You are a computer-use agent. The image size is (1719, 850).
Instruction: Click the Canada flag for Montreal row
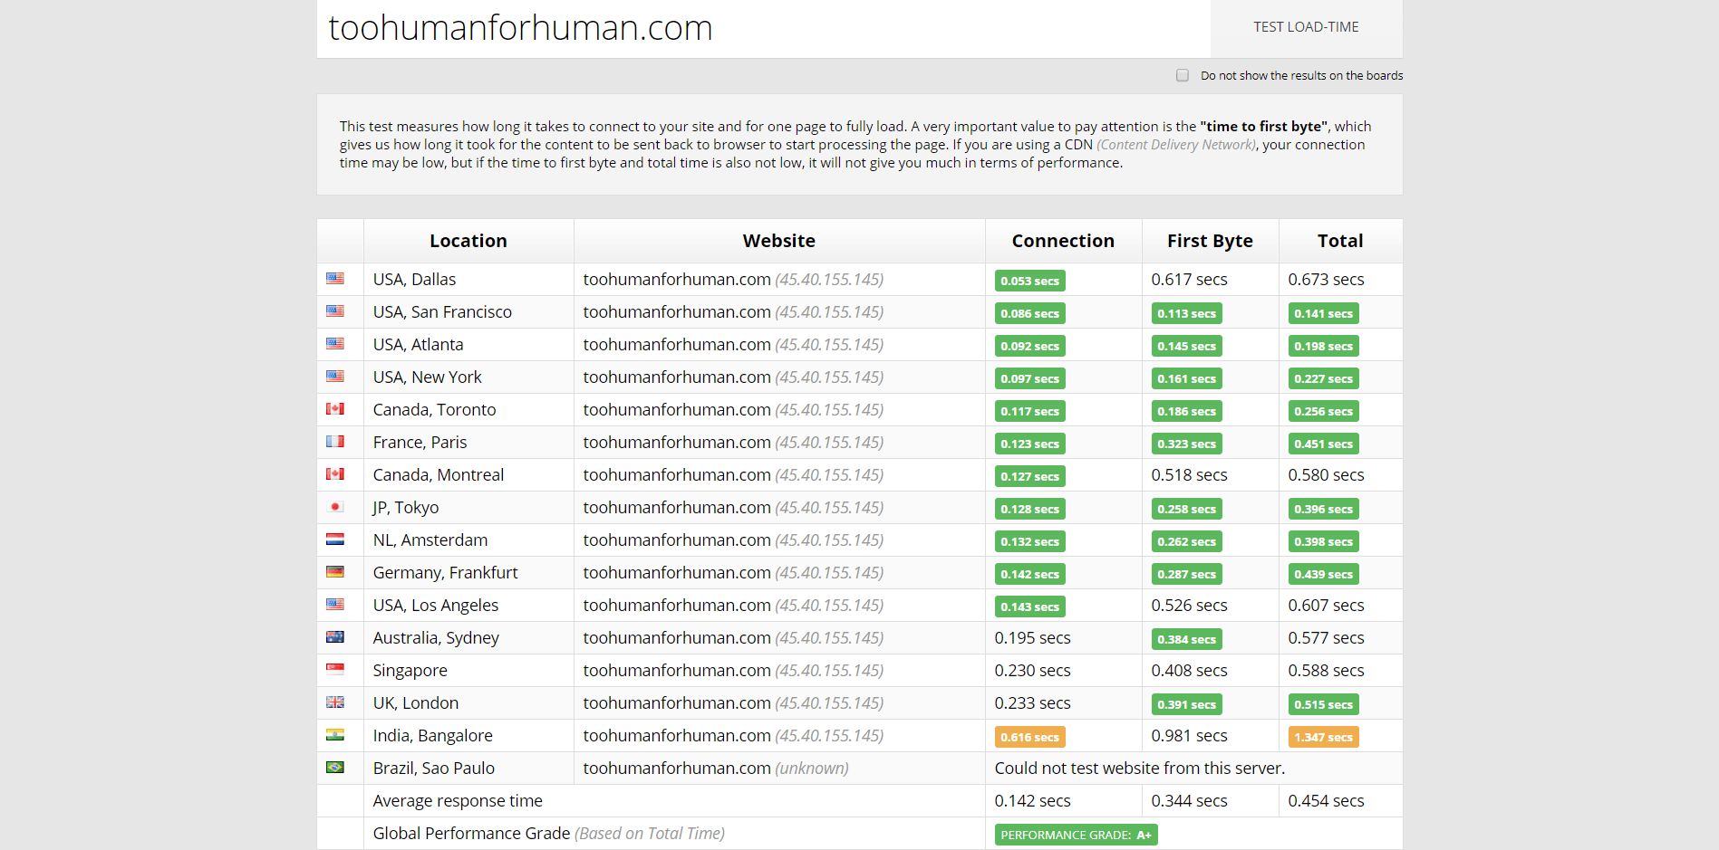coord(335,474)
